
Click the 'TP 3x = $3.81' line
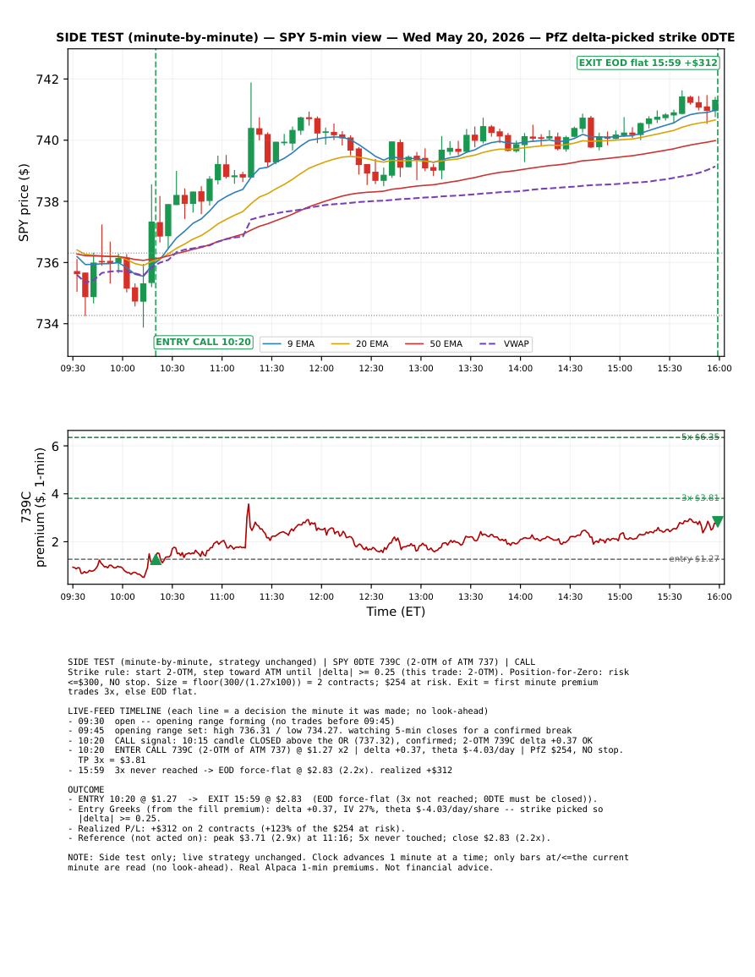point(112,760)
